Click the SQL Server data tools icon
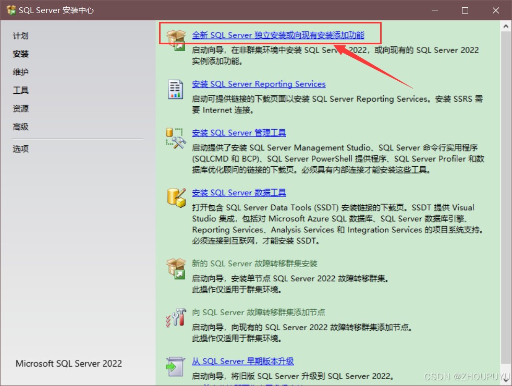The height and width of the screenshot is (386, 512). tap(175, 197)
